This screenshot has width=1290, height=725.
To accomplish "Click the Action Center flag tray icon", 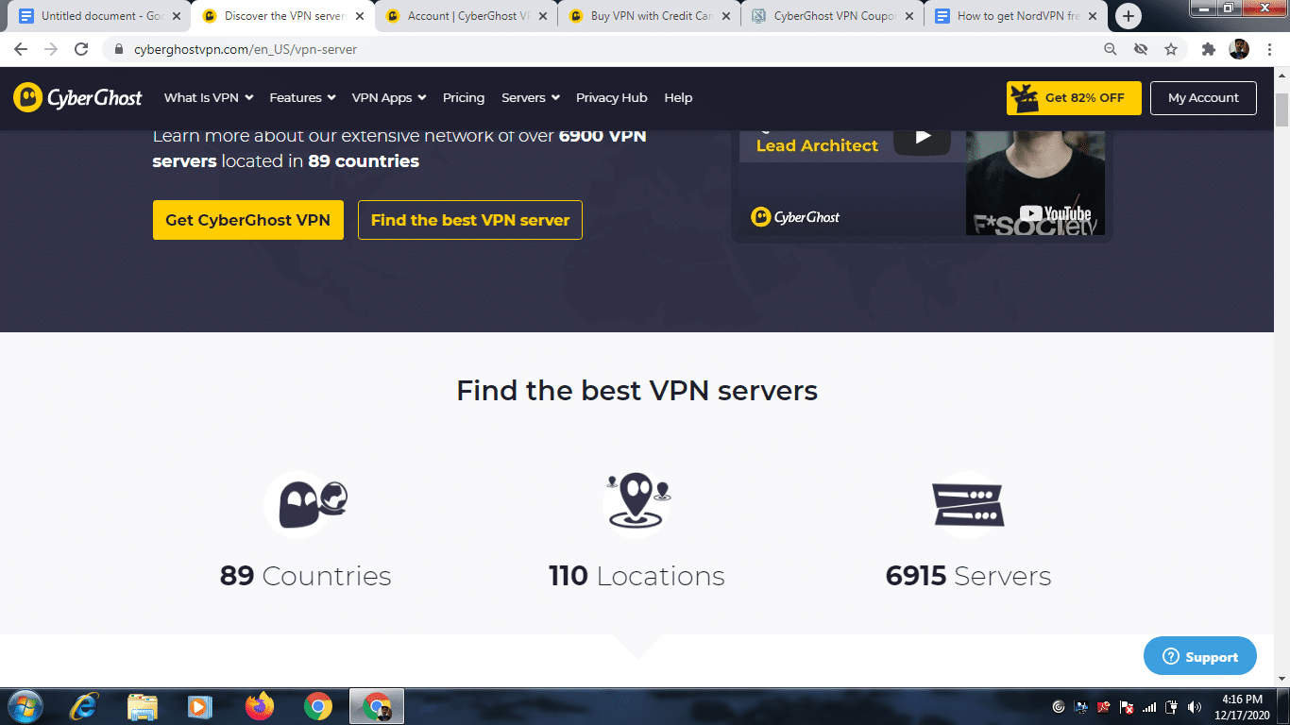I will point(1126,706).
